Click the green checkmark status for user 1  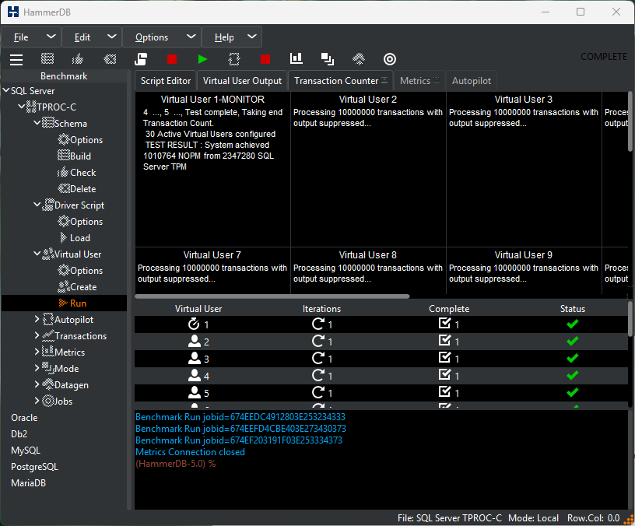pyautogui.click(x=572, y=324)
